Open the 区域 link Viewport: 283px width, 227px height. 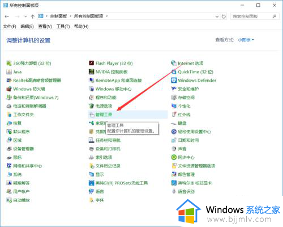pos(18,140)
